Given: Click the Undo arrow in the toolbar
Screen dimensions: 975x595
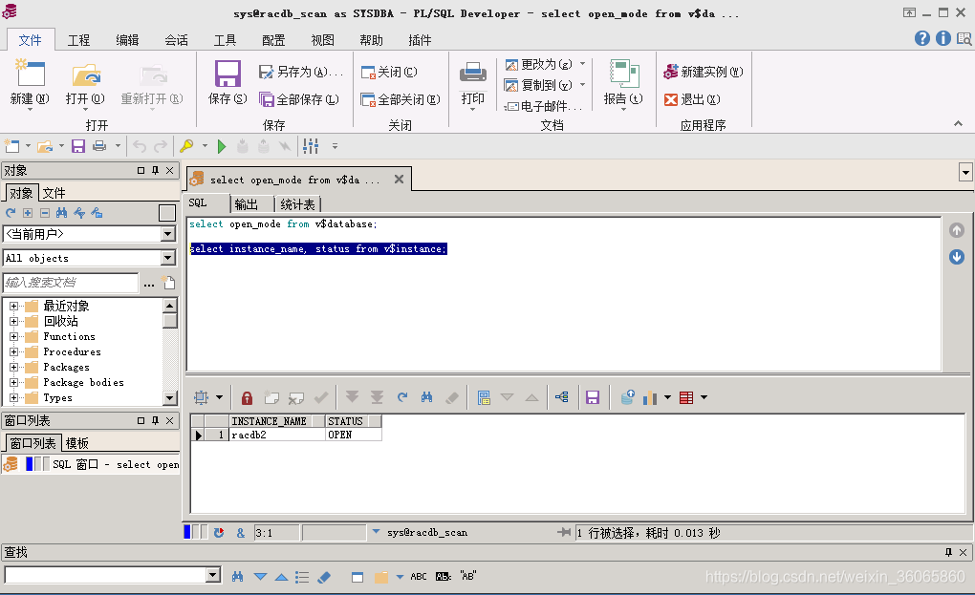Looking at the screenshot, I should 141,145.
